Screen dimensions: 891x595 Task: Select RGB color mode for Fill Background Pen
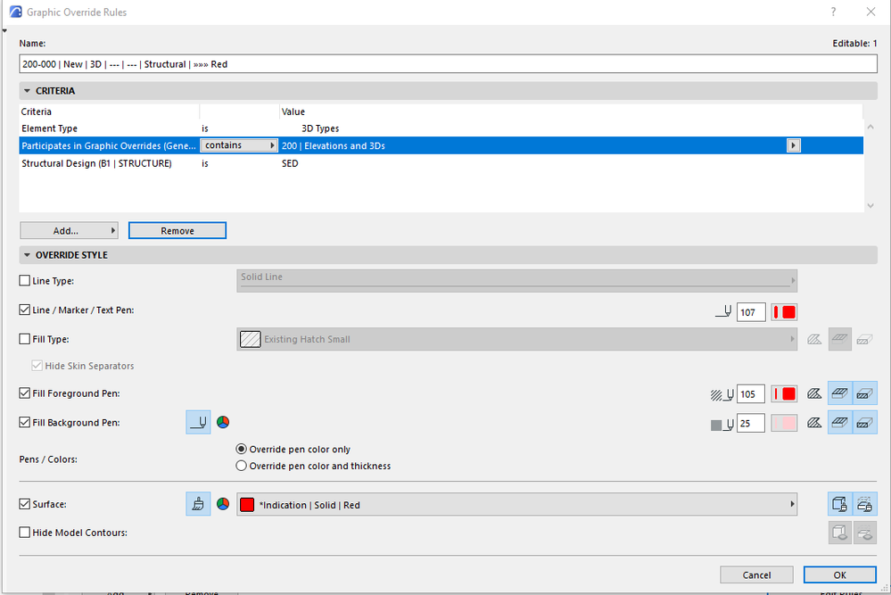[223, 422]
